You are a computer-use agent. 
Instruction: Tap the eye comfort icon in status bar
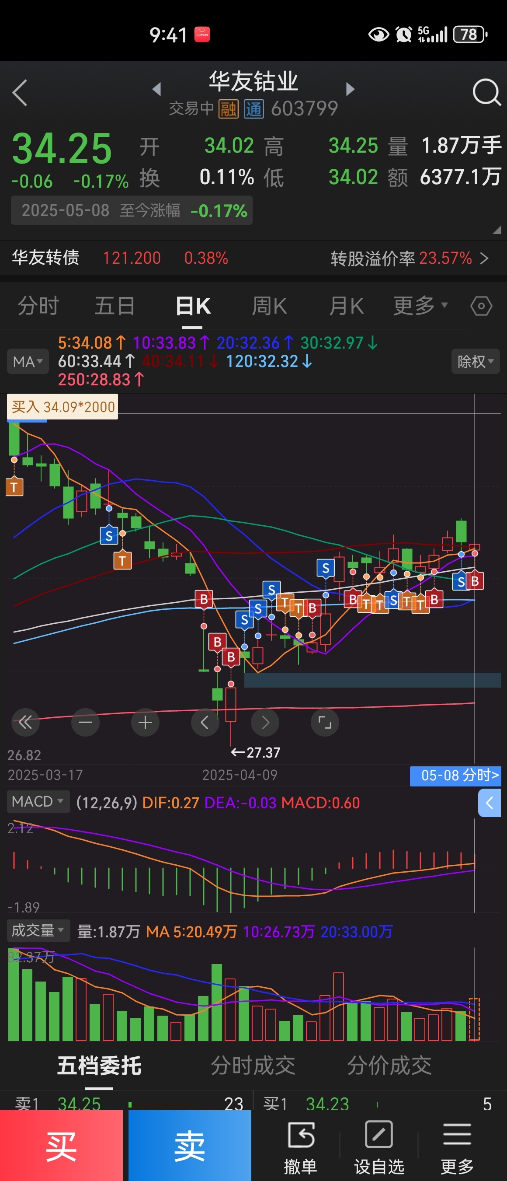coord(379,35)
